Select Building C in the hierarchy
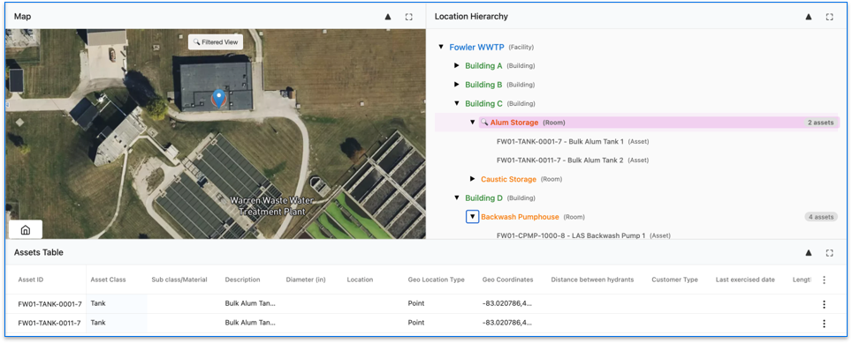 pos(483,103)
